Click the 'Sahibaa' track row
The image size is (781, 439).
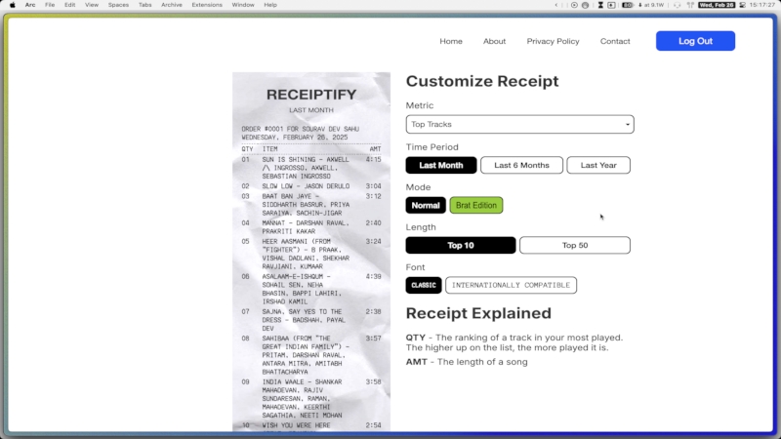click(311, 355)
